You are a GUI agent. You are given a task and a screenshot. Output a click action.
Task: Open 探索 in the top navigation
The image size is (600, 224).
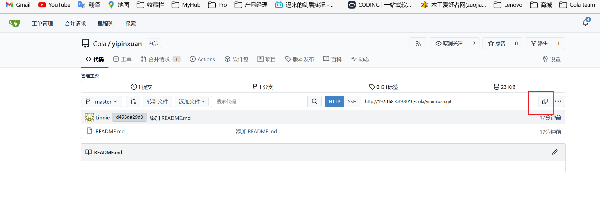point(130,23)
